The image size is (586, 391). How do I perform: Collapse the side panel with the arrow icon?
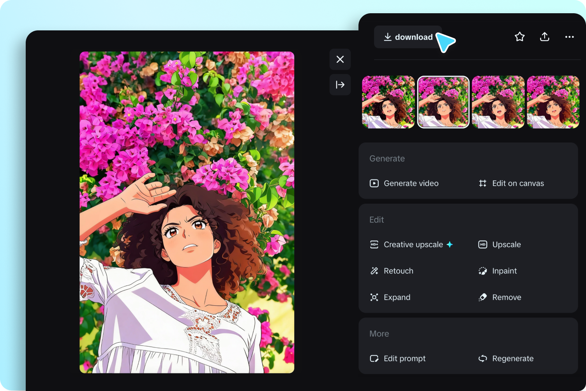tap(340, 85)
